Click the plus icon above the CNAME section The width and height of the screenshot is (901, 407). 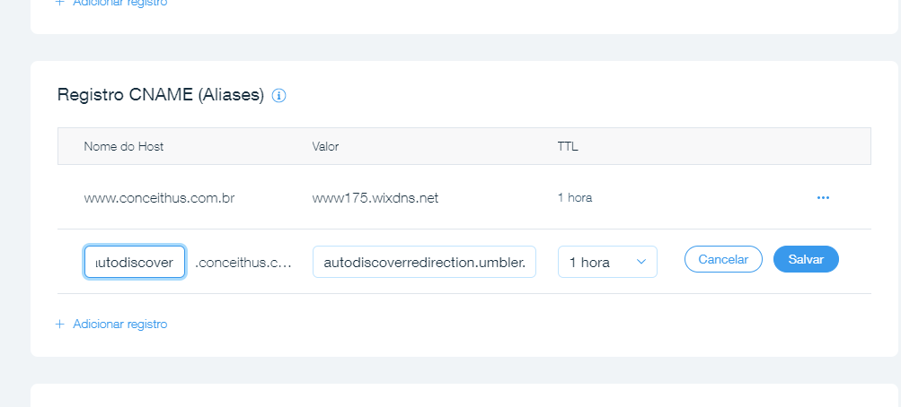pyautogui.click(x=60, y=3)
